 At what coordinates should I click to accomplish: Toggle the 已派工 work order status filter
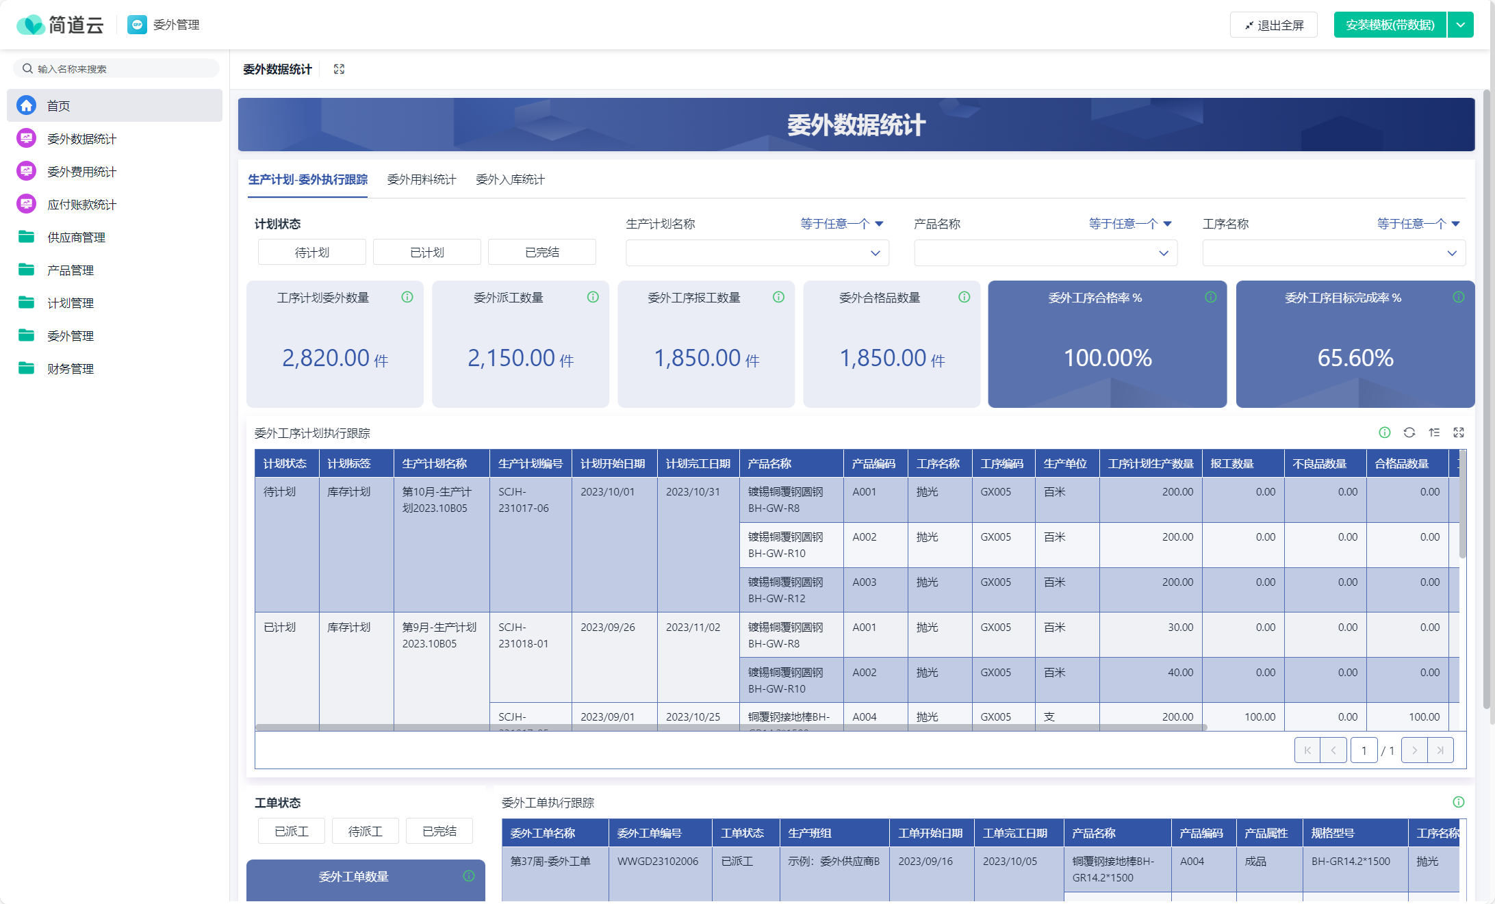point(292,831)
